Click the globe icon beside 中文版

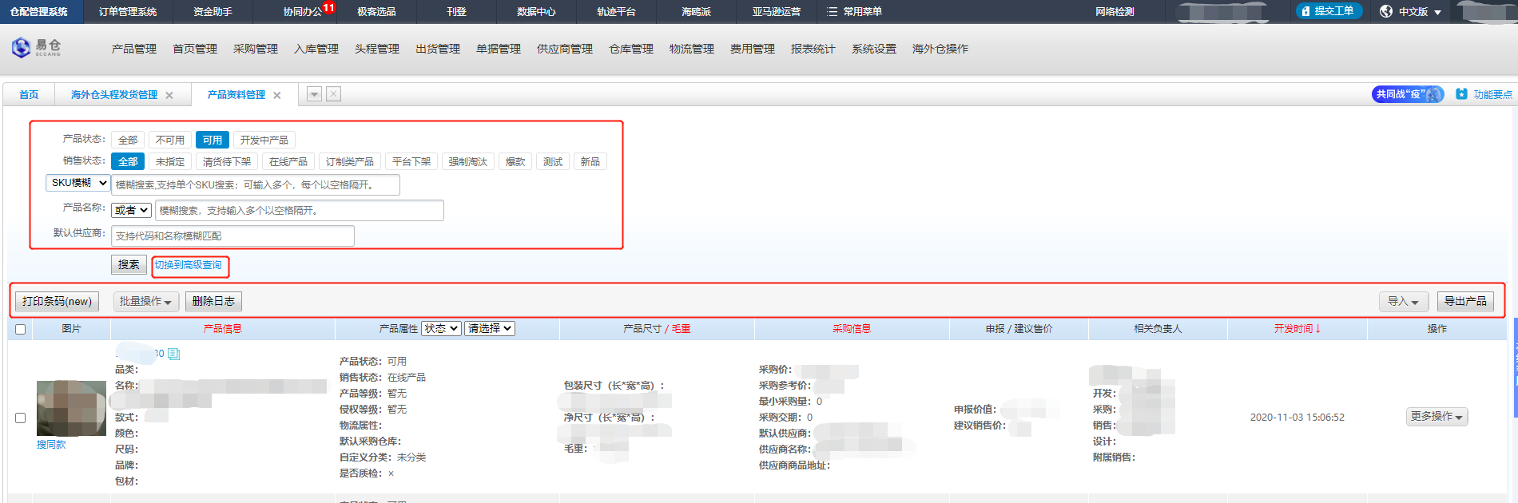[1386, 12]
